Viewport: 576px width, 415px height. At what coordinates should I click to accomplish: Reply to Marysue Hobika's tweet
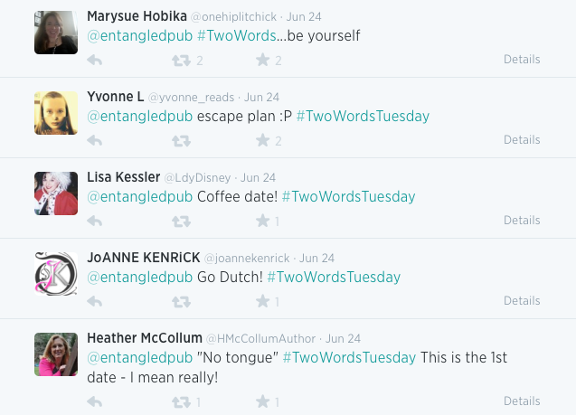point(94,61)
